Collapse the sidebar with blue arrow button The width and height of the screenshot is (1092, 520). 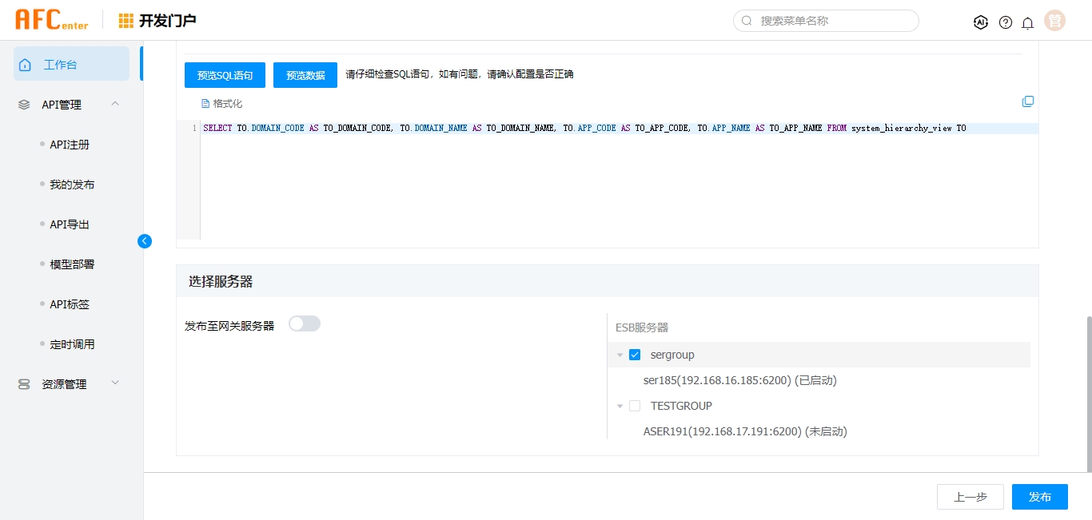[x=145, y=240]
